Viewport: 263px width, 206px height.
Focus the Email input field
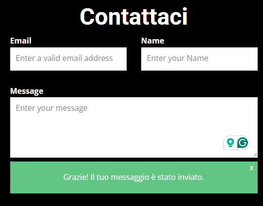click(x=68, y=59)
